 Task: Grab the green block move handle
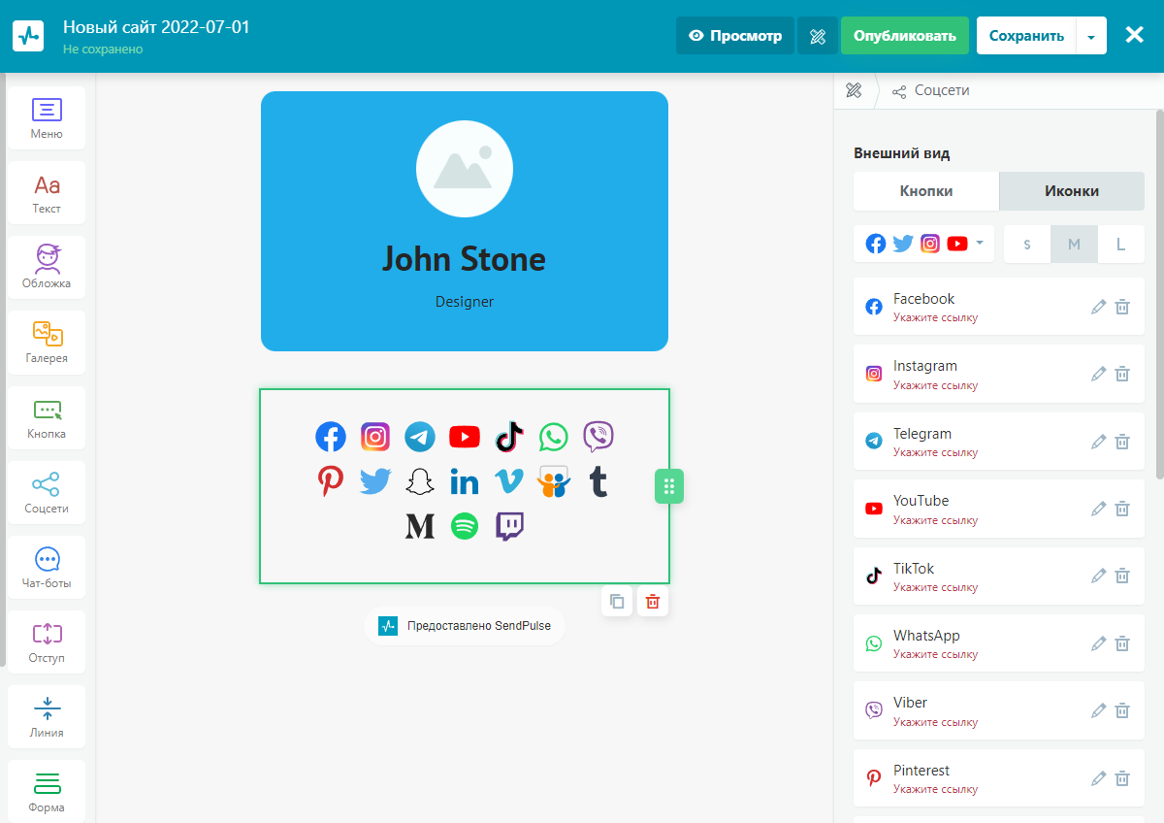(669, 486)
